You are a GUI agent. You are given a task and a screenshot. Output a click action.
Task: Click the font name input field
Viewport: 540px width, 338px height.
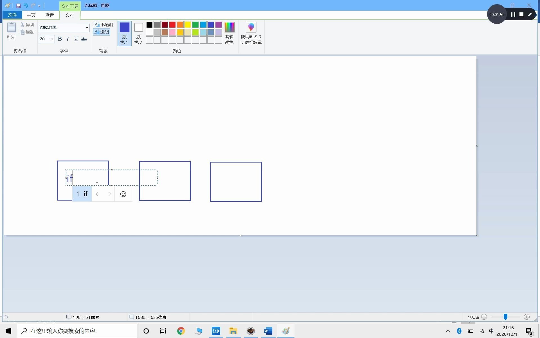[x=62, y=28]
